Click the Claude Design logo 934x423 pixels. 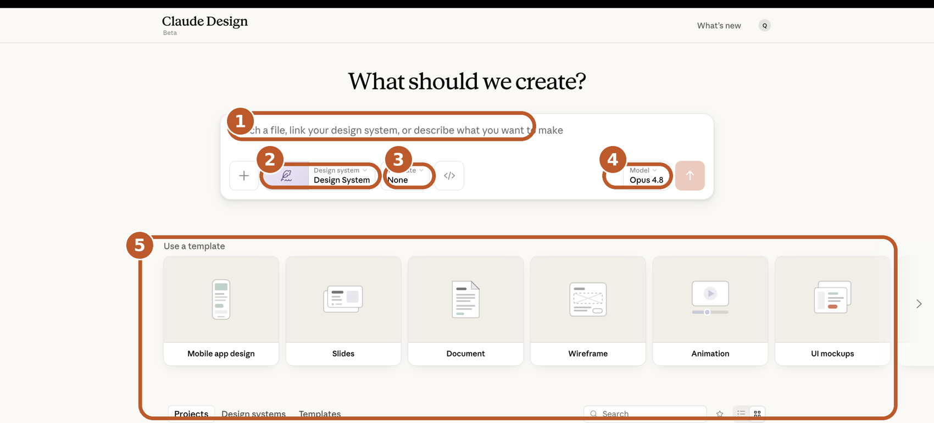click(205, 21)
